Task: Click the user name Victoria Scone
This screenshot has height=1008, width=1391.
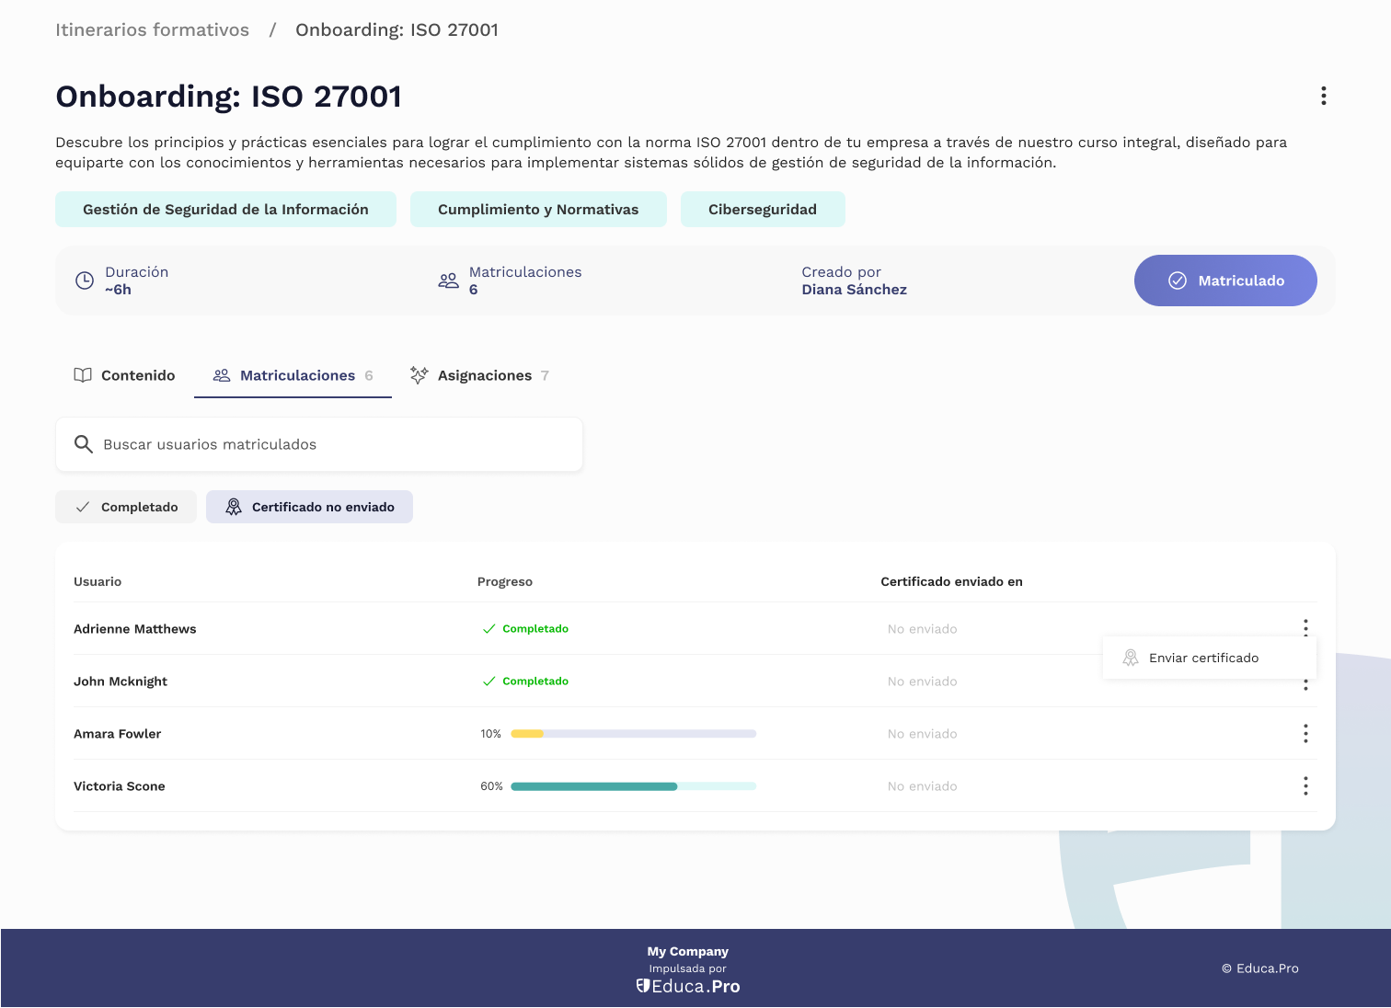Action: click(x=120, y=786)
